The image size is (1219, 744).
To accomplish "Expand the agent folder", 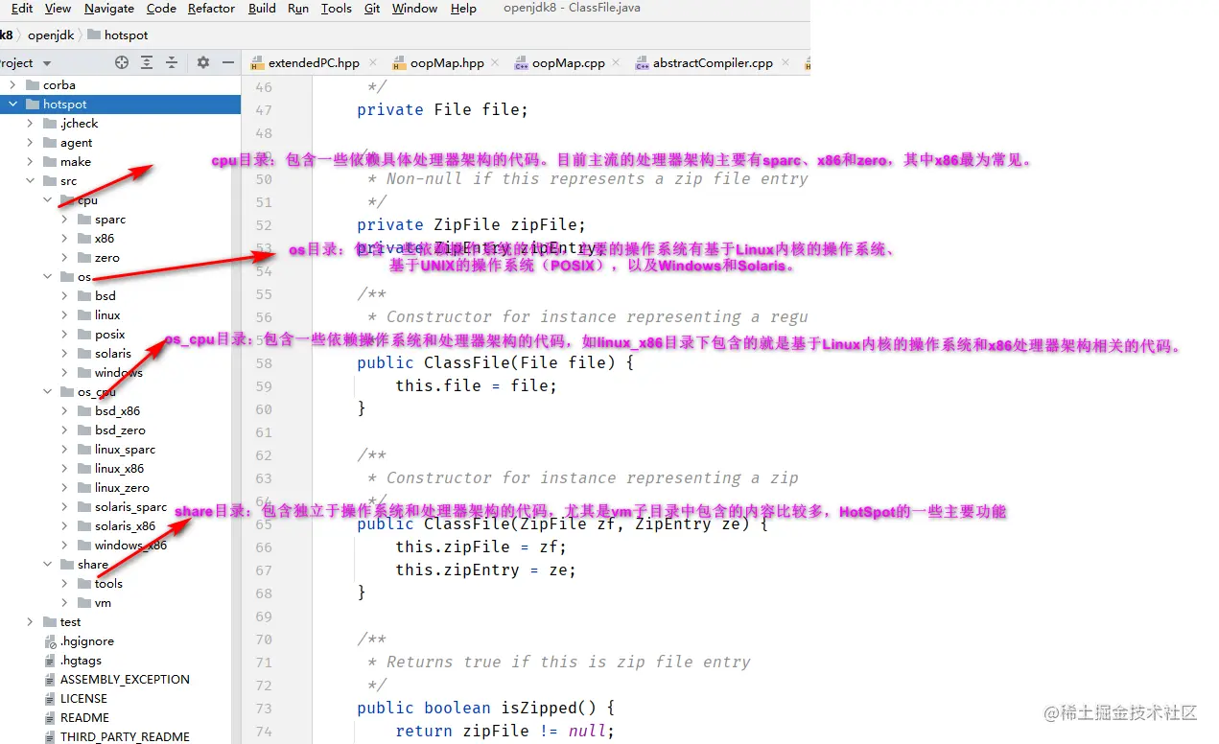I will 30,143.
